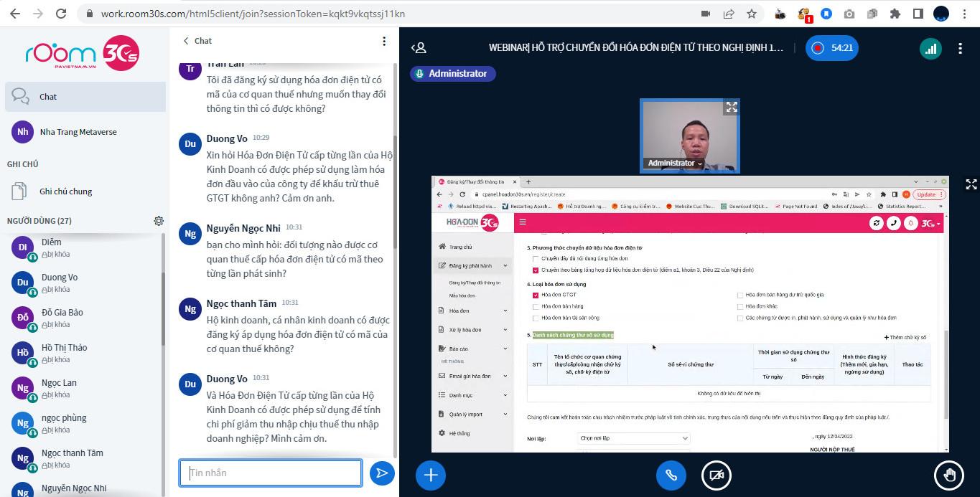Screen dimensions: 980x497
Task: Open user list gear settings
Action: 159,221
